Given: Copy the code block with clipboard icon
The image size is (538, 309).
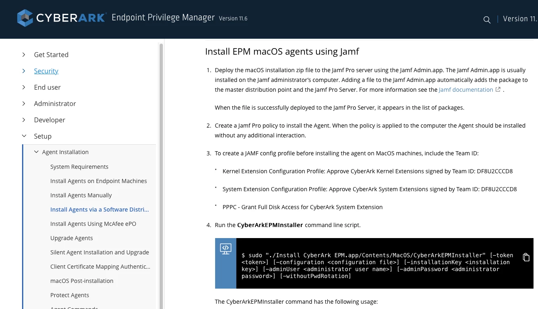Looking at the screenshot, I should click(x=526, y=257).
